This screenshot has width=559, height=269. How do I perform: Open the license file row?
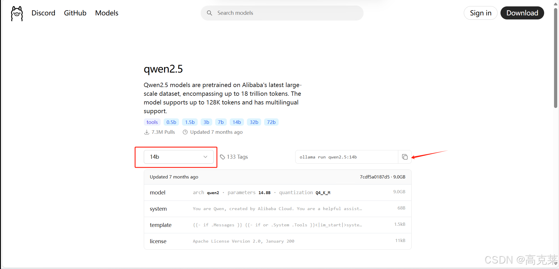pyautogui.click(x=277, y=241)
